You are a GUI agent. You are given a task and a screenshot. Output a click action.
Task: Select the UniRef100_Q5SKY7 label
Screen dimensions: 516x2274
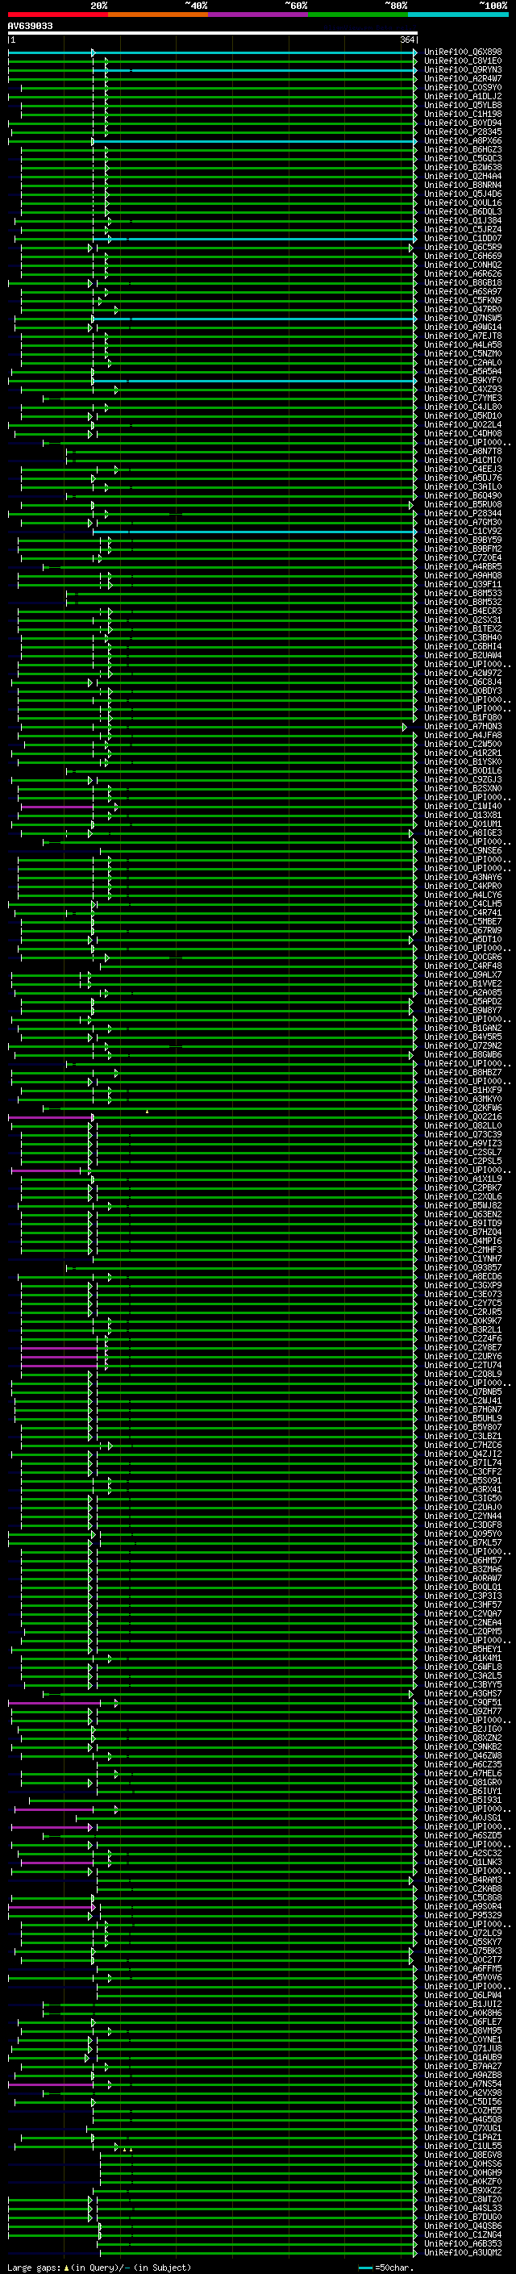click(x=463, y=1943)
